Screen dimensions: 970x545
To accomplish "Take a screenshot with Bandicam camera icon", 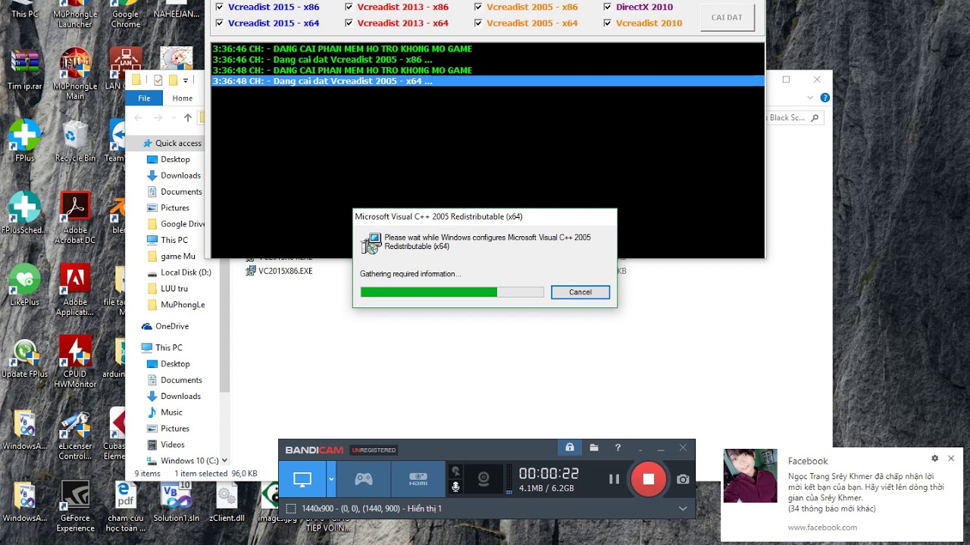I will (683, 479).
